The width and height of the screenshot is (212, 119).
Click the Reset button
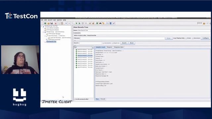pyautogui.click(x=132, y=43)
